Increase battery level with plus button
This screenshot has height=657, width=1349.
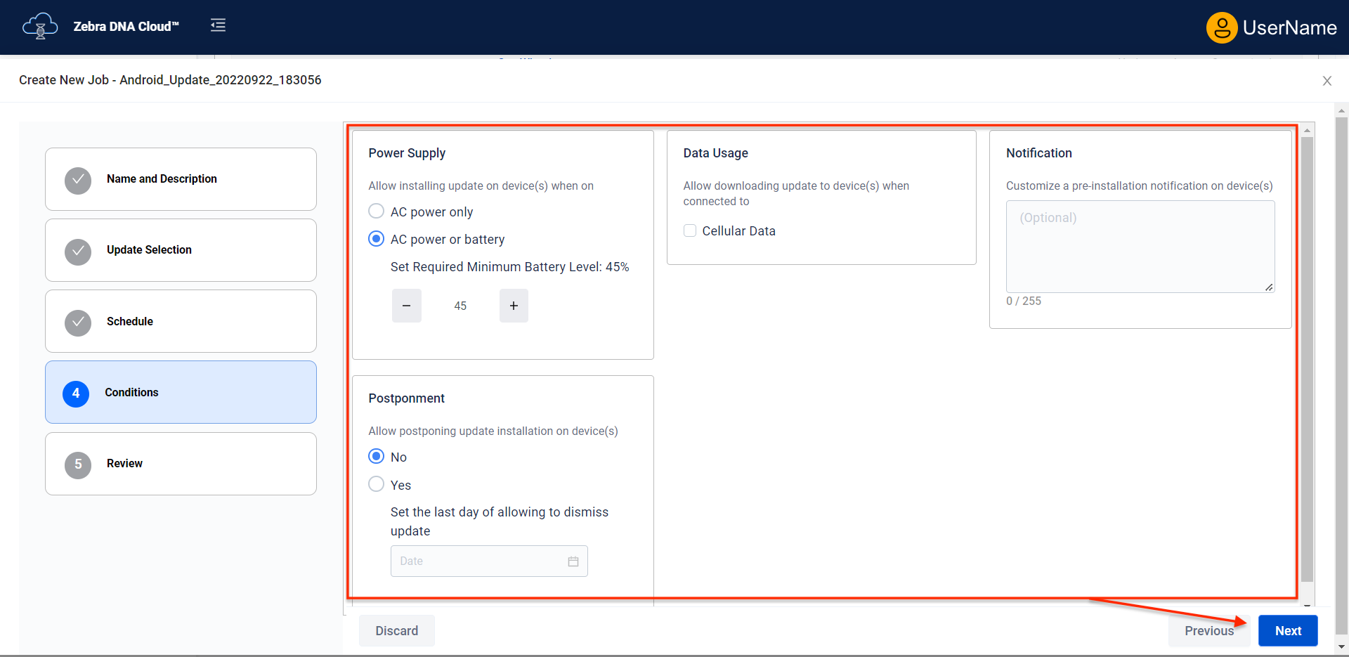514,306
